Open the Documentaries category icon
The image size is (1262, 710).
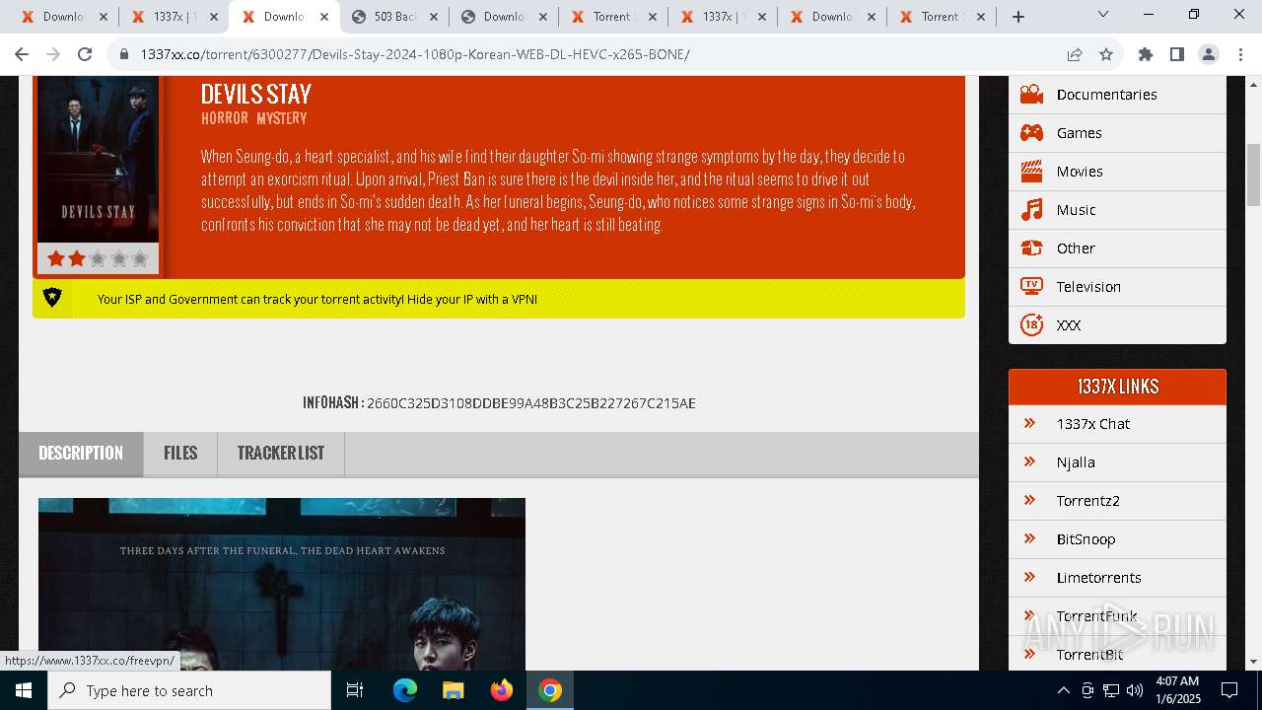[1031, 95]
